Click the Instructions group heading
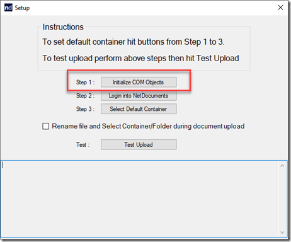 click(x=63, y=27)
